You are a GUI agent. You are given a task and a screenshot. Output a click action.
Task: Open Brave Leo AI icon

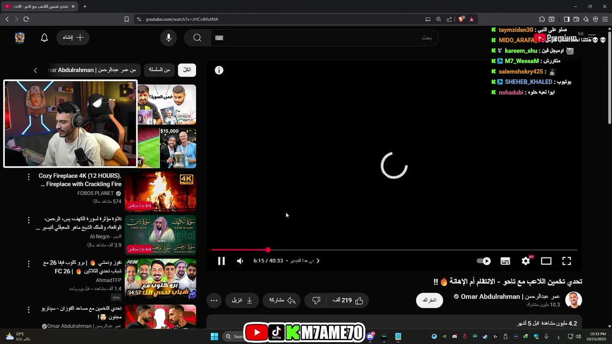[586, 19]
